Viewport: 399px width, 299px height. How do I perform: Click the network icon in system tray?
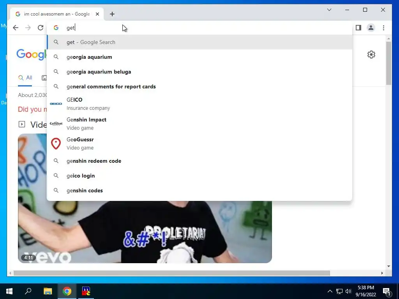(339, 291)
